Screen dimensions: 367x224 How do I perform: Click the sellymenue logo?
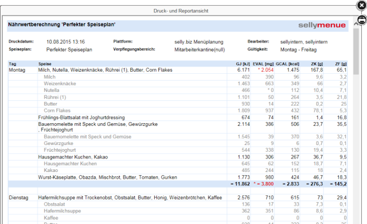pyautogui.click(x=322, y=25)
